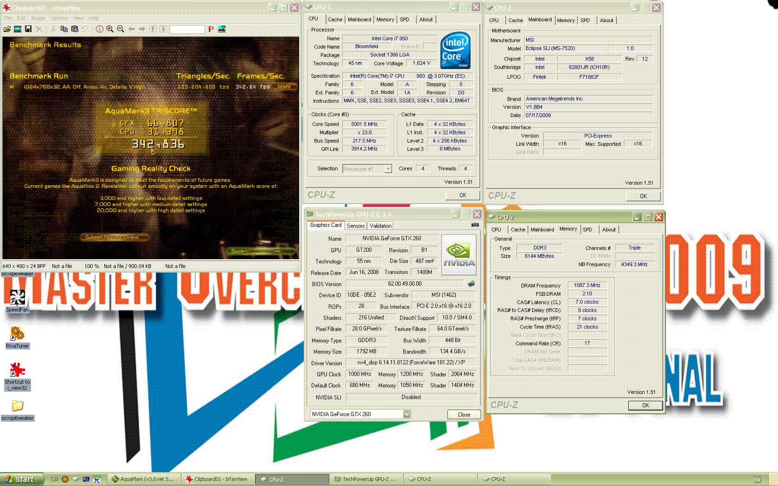Open IrfanView properties via red P icon

[x=211, y=29]
